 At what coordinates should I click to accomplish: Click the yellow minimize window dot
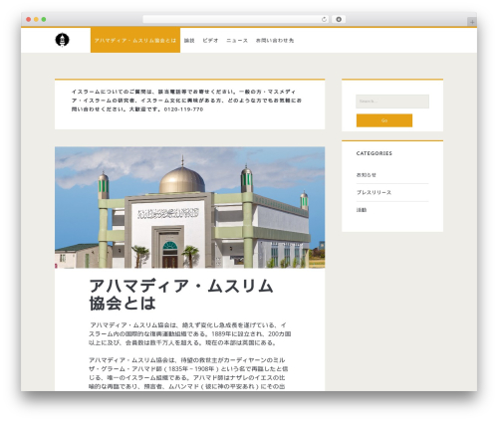pyautogui.click(x=36, y=20)
